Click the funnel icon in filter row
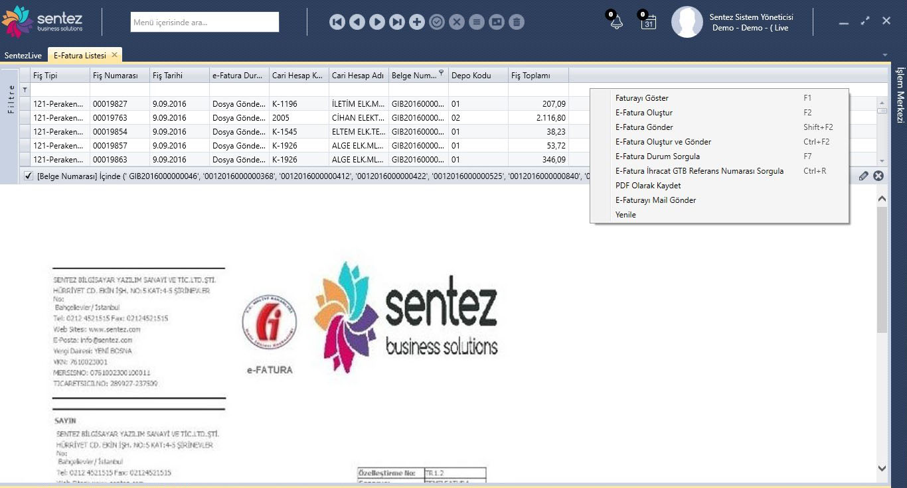The image size is (907, 488). pyautogui.click(x=25, y=90)
